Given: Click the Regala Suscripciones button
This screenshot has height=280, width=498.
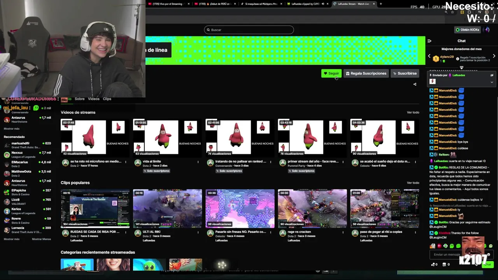Looking at the screenshot, I should 366,73.
